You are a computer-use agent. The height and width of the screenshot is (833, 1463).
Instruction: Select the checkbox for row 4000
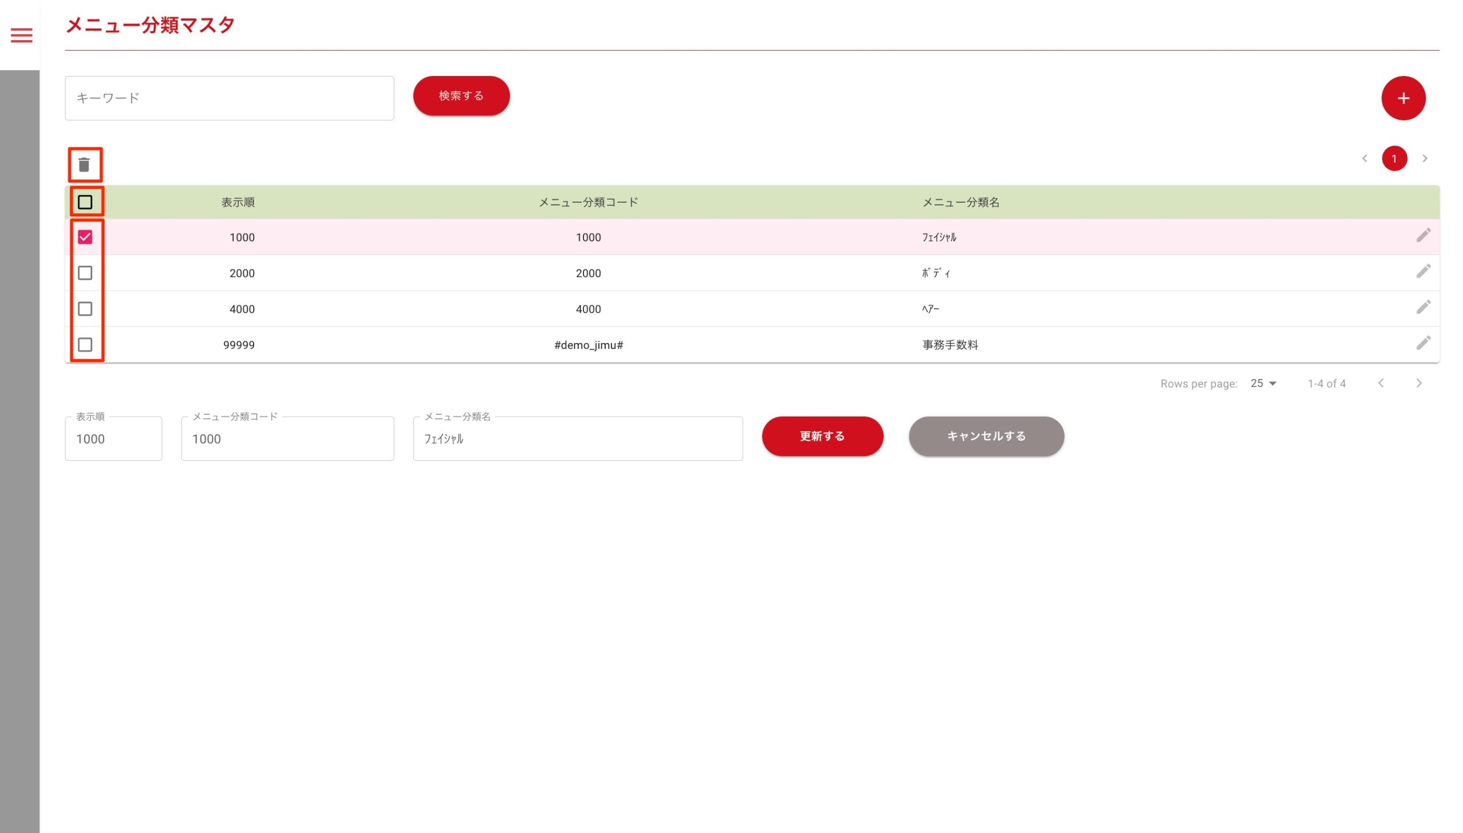point(85,309)
